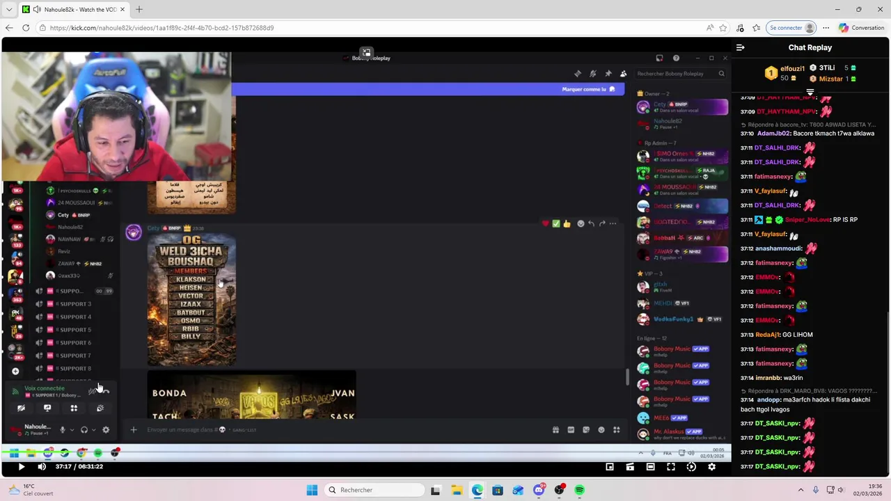Open the OG Weld 3icha Boushaq image

pos(191,301)
